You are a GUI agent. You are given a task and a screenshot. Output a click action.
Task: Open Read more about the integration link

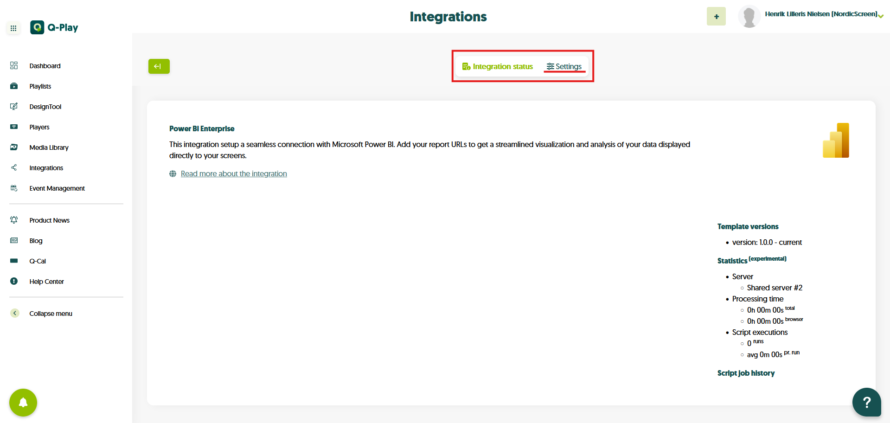[233, 173]
